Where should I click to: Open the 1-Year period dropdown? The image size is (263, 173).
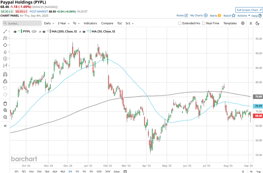(64, 23)
